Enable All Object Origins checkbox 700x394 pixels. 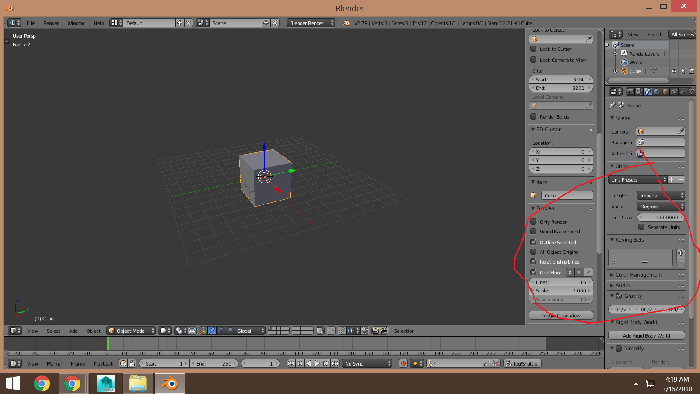pyautogui.click(x=533, y=252)
